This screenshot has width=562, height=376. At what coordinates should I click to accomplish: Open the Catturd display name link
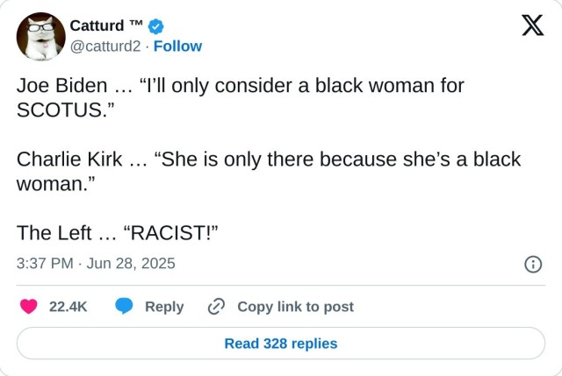tap(107, 25)
